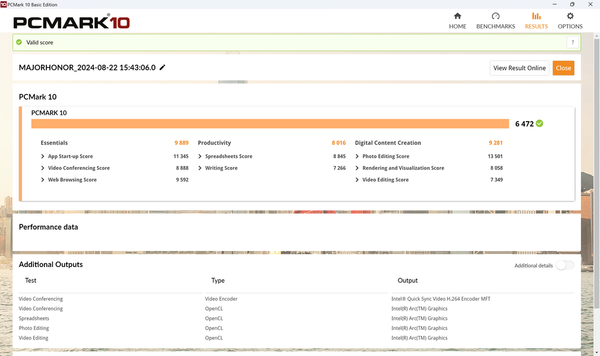
Task: Open Options via the gear icon
Action: 570,17
